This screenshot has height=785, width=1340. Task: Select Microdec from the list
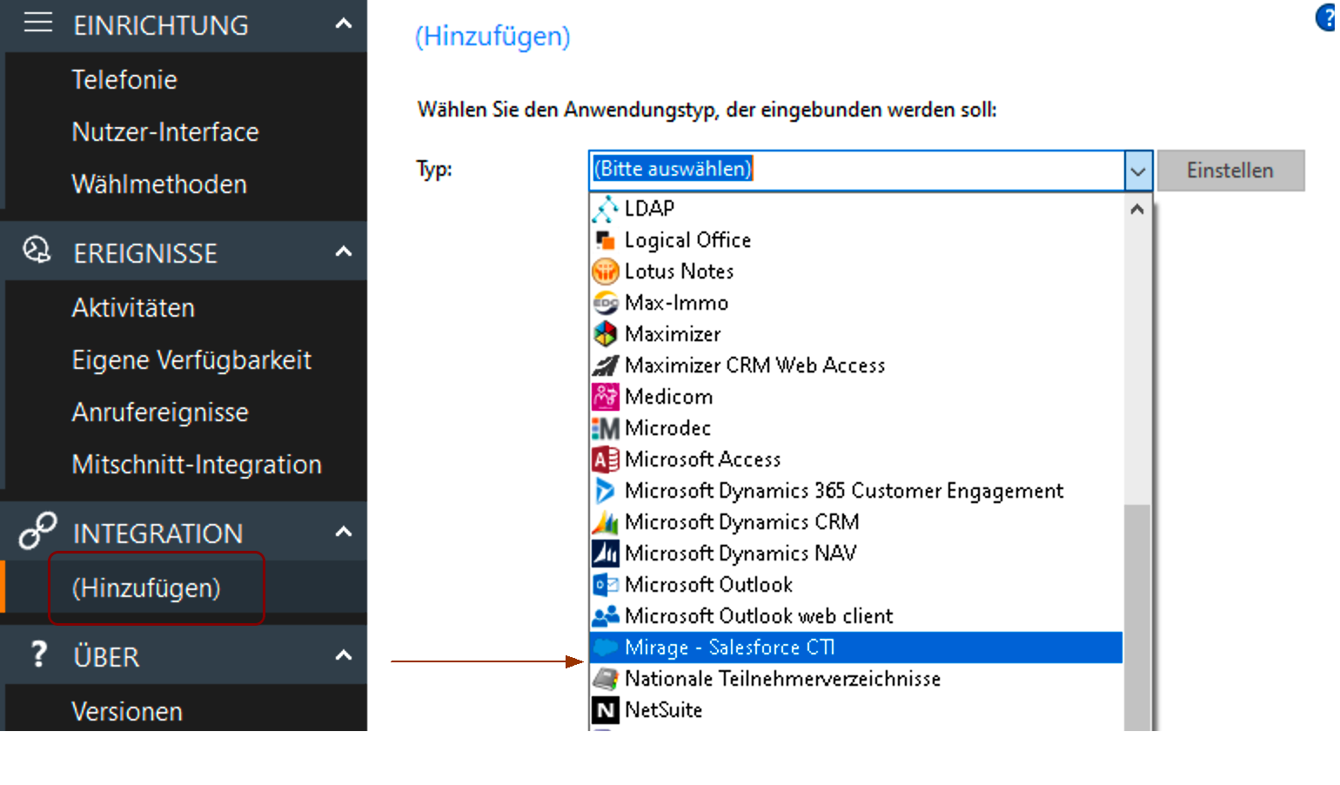click(x=856, y=428)
